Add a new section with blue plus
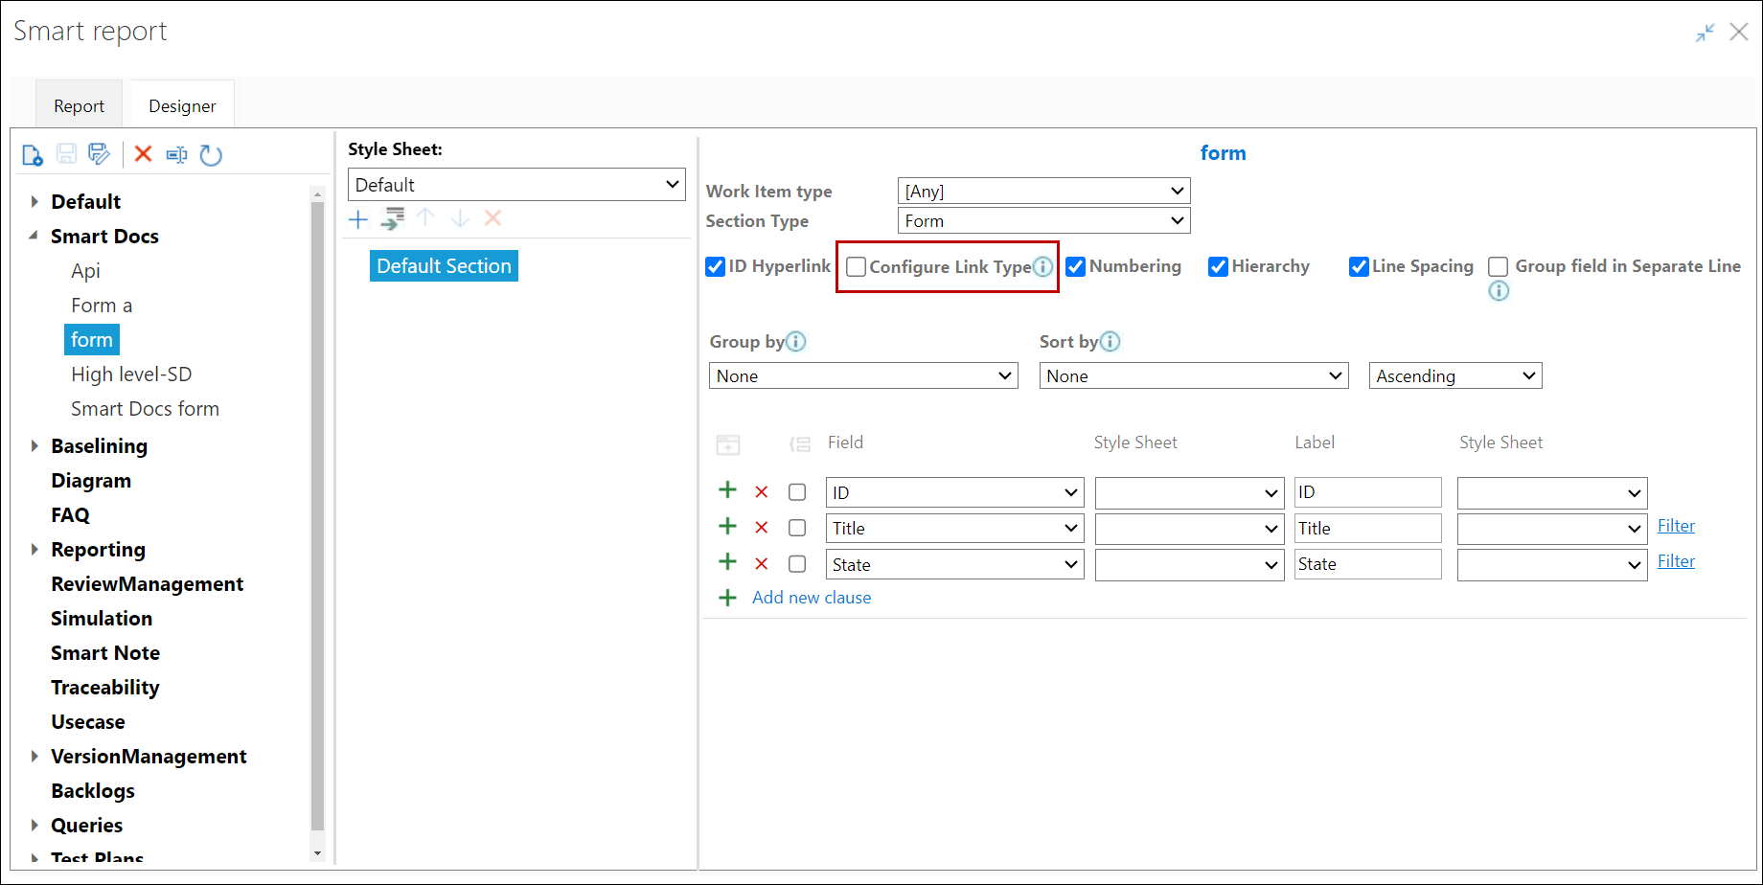 tap(358, 219)
